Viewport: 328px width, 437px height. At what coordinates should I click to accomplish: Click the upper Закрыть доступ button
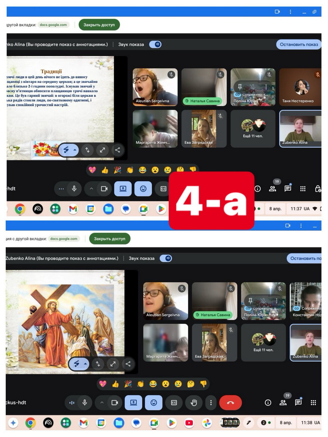pyautogui.click(x=99, y=25)
